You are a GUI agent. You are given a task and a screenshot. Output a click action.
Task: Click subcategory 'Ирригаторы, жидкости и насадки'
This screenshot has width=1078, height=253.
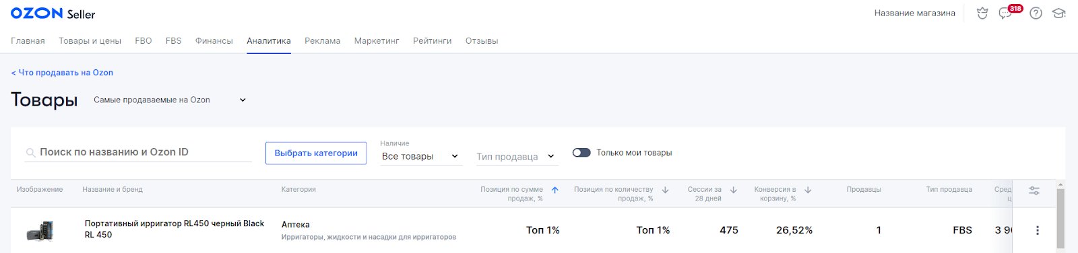[369, 237]
